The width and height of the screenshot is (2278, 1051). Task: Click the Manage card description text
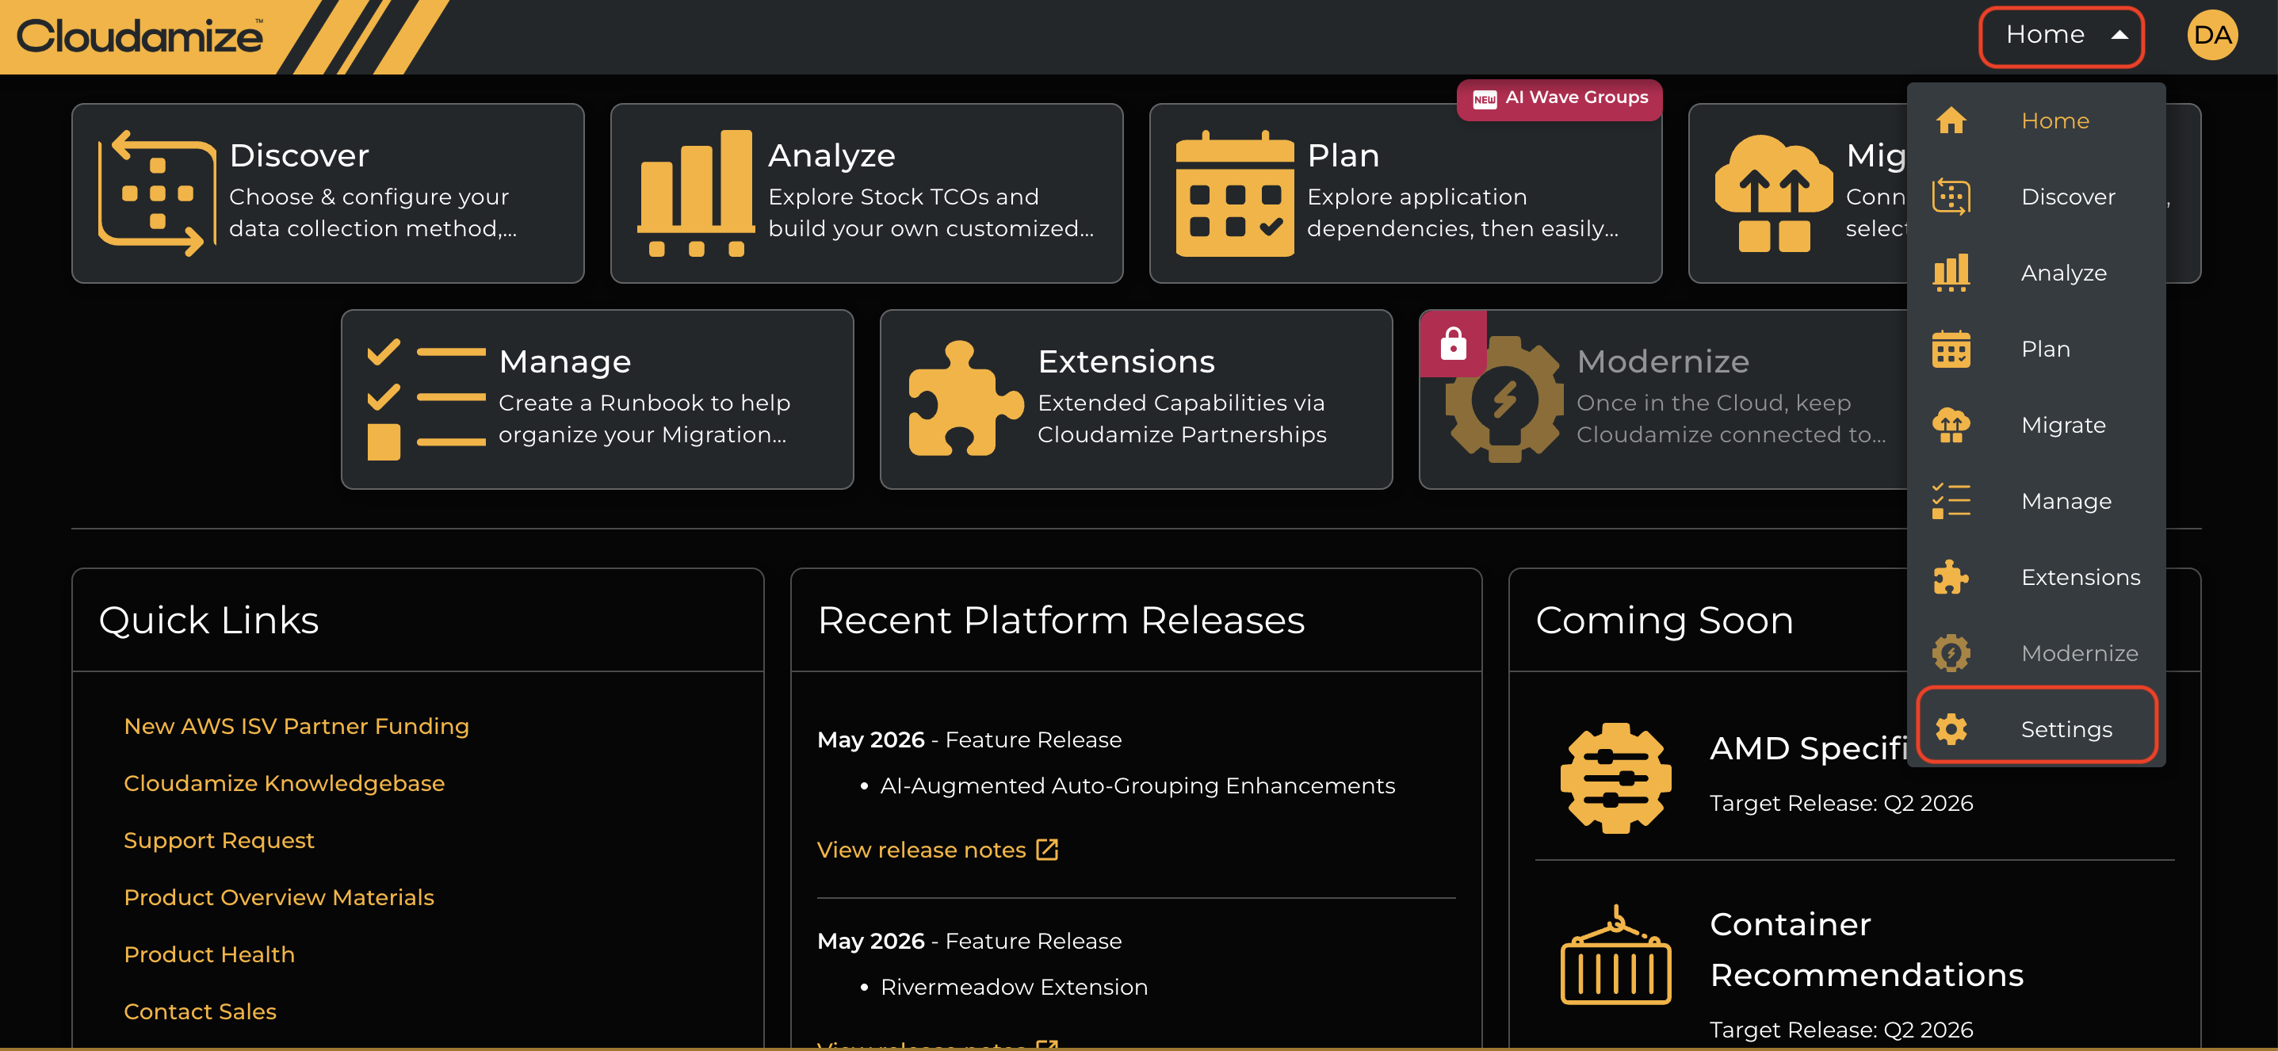click(644, 418)
